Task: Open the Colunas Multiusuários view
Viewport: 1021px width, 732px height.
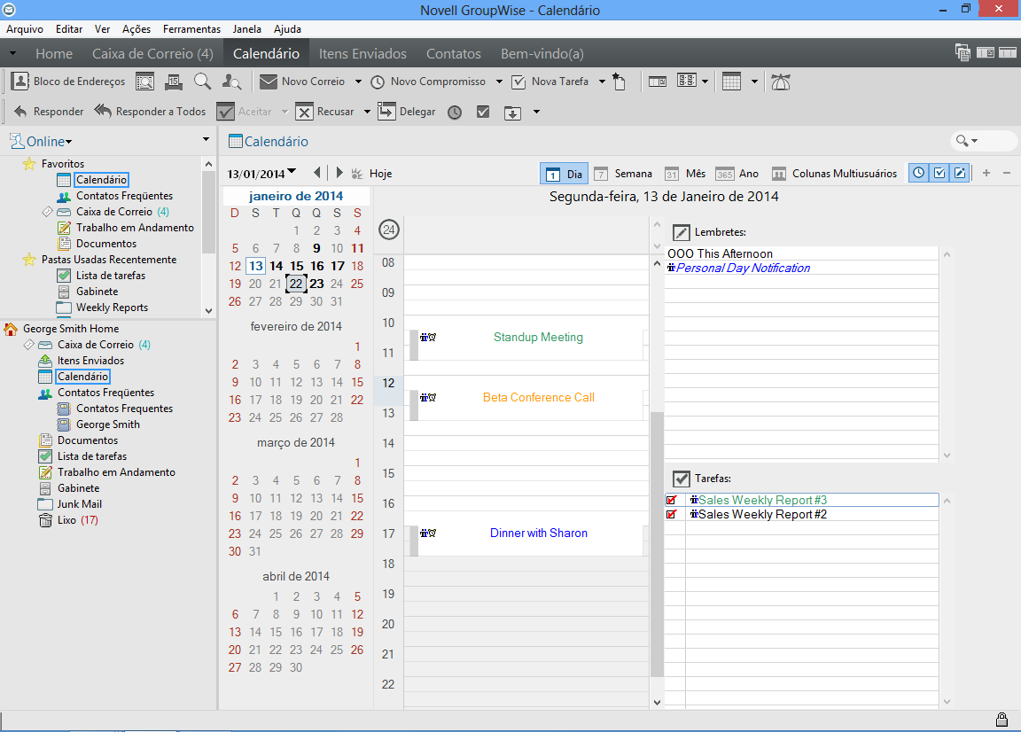Action: click(x=834, y=174)
